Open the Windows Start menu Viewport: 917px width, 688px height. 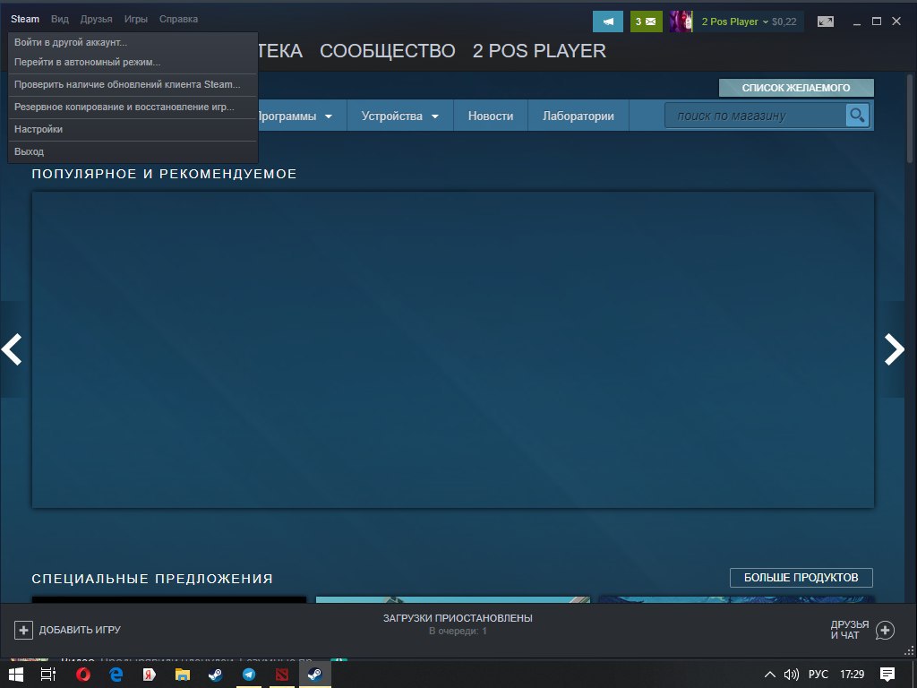[x=16, y=675]
